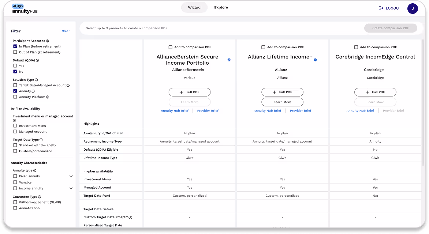Switch to the Wizard tab

click(x=194, y=7)
